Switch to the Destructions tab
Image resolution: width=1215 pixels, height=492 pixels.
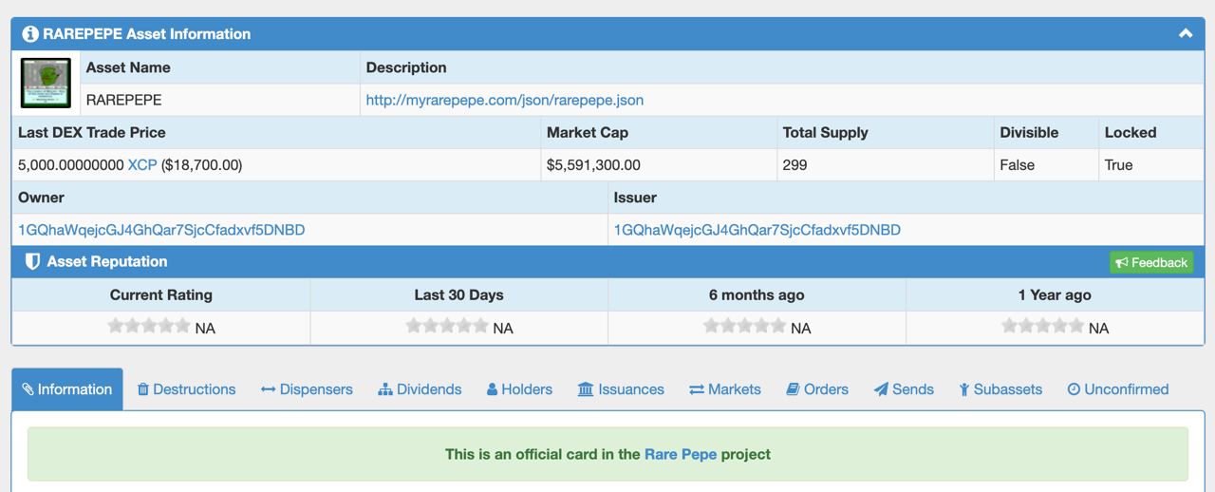186,389
